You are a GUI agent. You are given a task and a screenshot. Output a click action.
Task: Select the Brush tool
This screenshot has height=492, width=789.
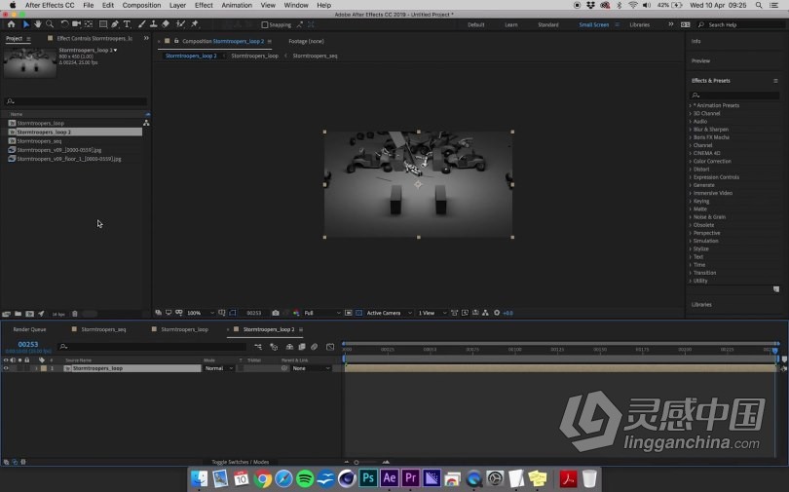[142, 24]
